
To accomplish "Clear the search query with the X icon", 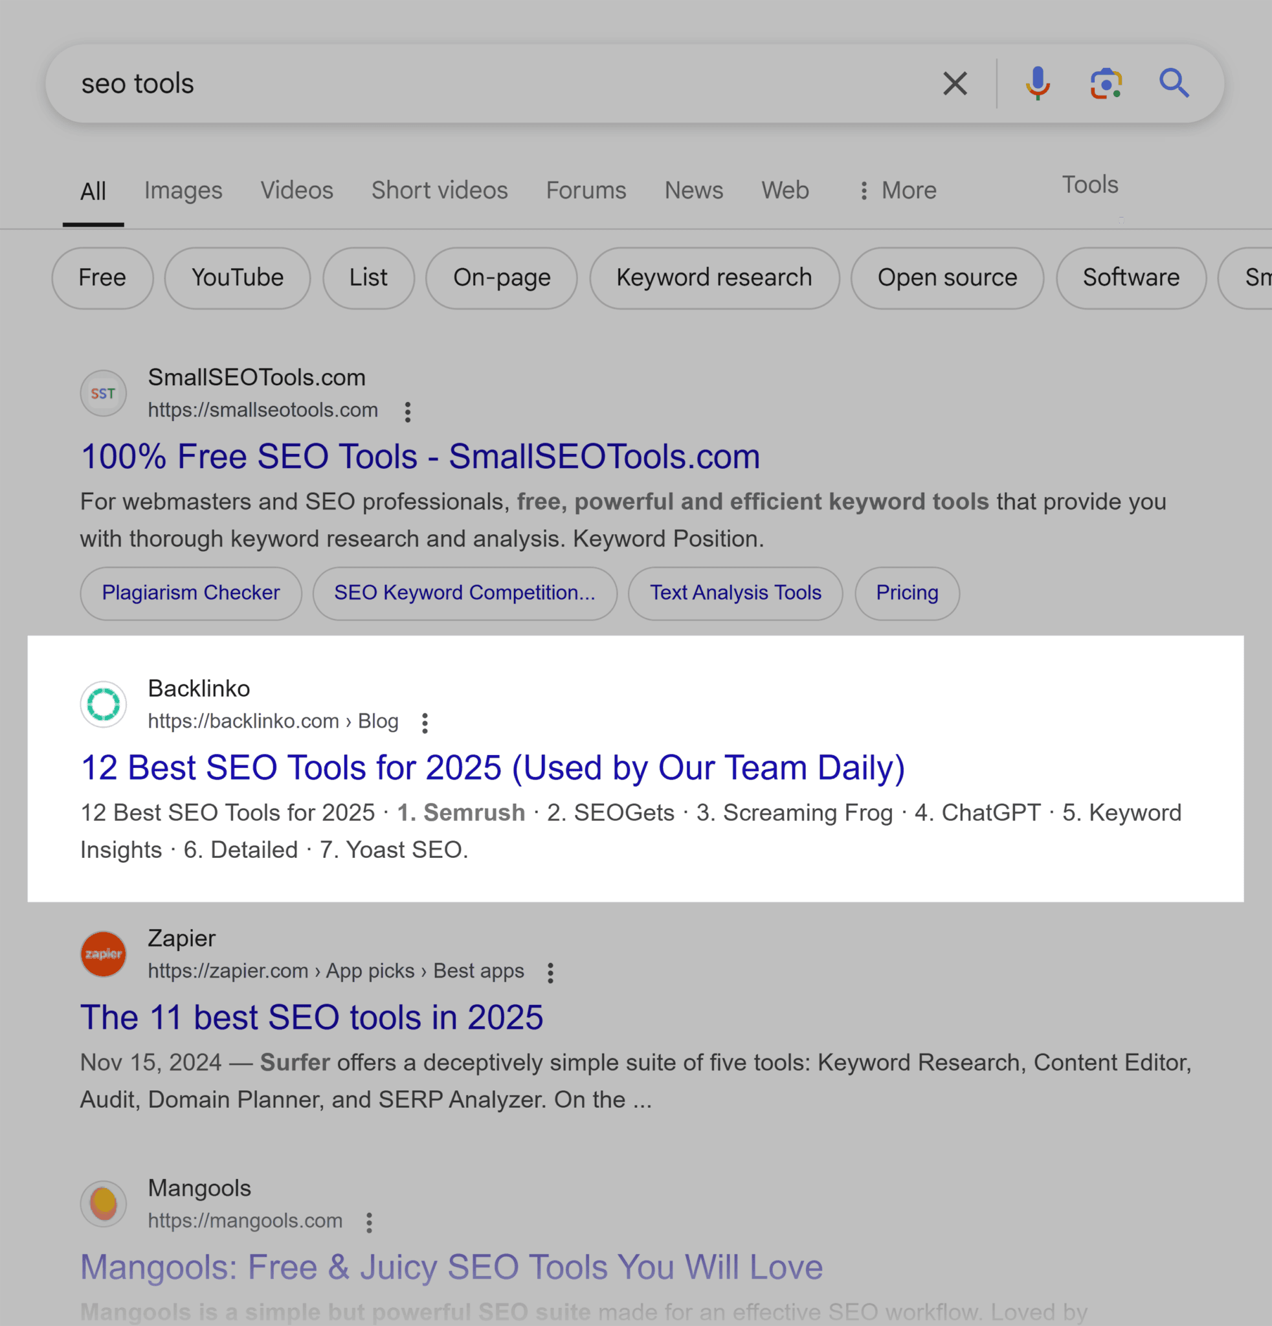I will (x=955, y=84).
